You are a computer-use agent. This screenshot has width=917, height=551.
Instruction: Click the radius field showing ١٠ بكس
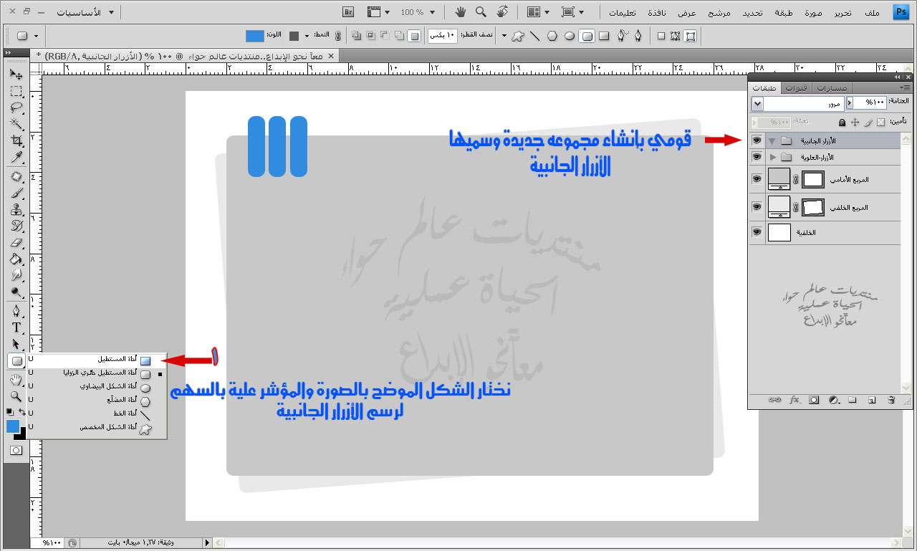tap(442, 36)
